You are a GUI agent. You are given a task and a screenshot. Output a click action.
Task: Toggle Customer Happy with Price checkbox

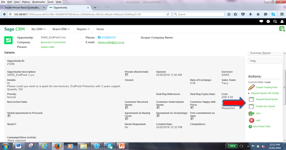click(x=192, y=108)
